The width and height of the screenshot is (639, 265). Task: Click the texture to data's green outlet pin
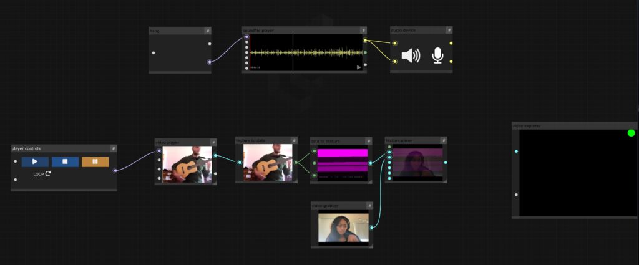[x=296, y=163]
